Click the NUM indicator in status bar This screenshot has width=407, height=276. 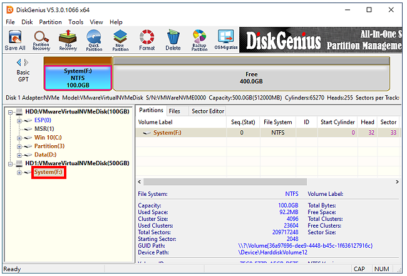[x=381, y=269]
